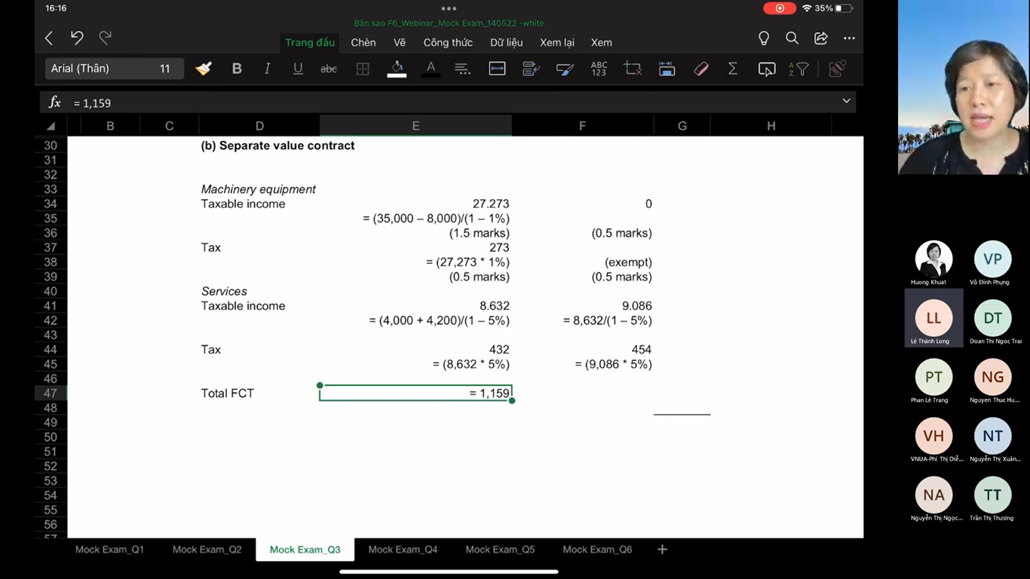Open the Mock Exam_Q5 sheet
Viewport: 1030px width, 579px height.
pos(500,550)
